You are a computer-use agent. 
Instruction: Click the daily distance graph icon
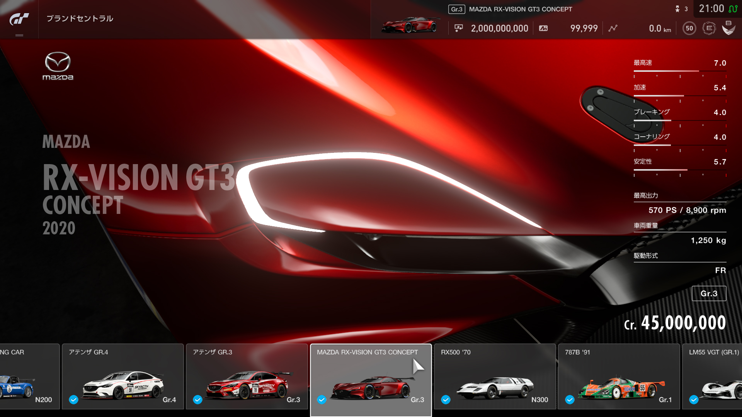[613, 28]
